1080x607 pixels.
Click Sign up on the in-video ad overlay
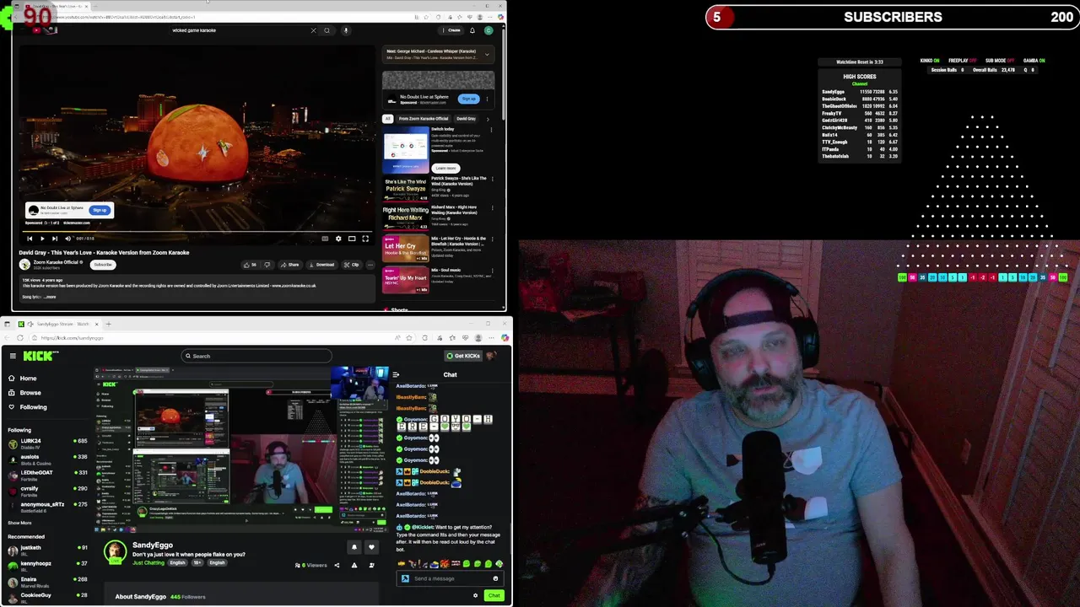click(100, 210)
